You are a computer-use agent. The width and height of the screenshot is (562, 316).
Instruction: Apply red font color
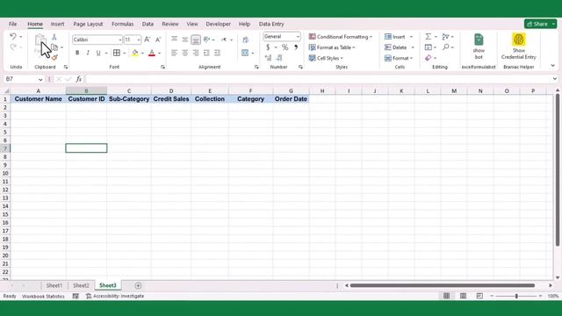pyautogui.click(x=152, y=53)
